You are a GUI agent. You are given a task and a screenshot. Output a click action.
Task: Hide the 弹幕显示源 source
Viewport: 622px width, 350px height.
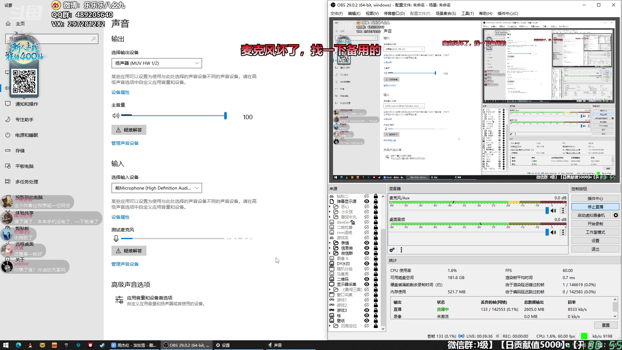tap(367, 201)
